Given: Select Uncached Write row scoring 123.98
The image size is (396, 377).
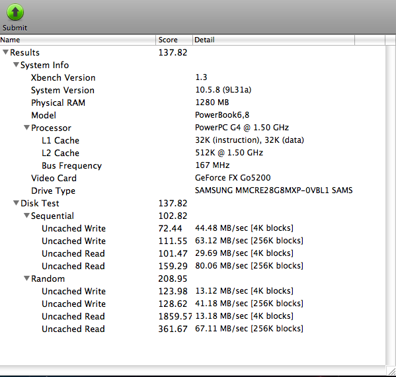Looking at the screenshot, I should (x=192, y=291).
